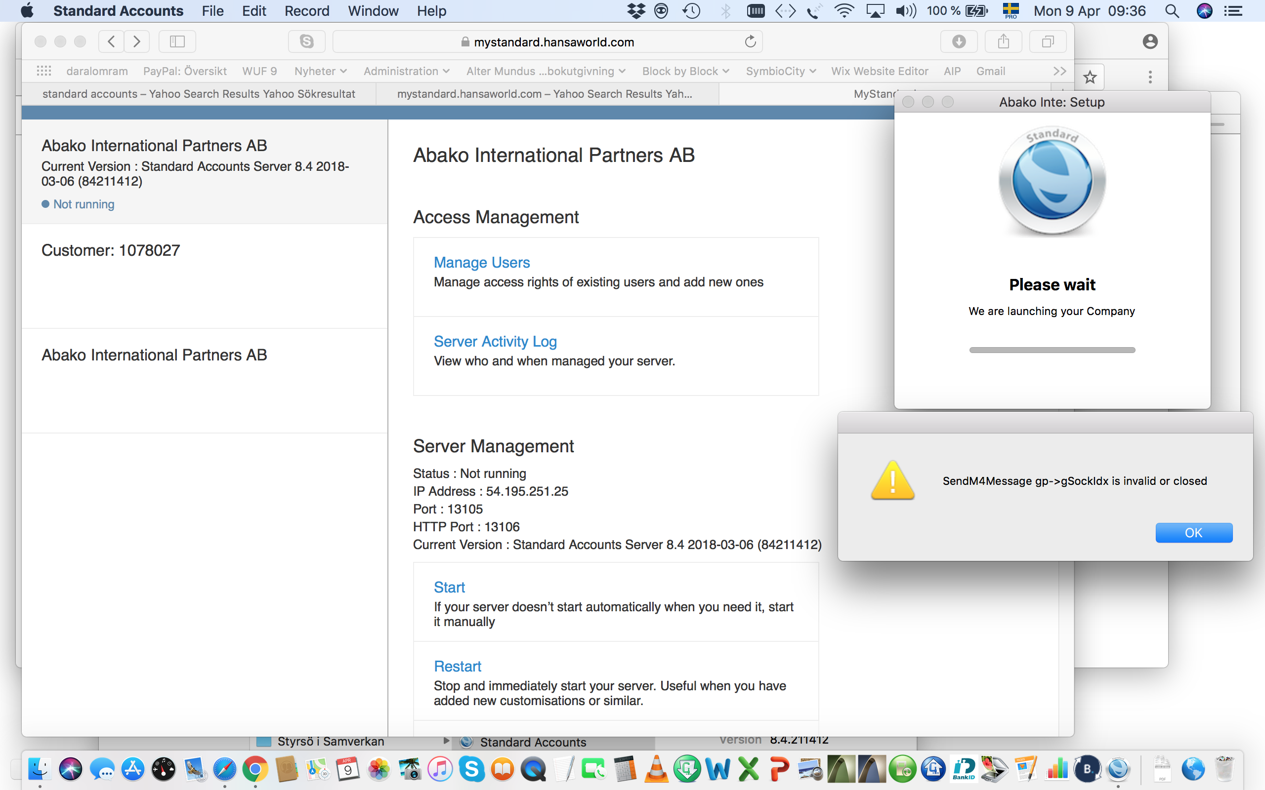The height and width of the screenshot is (790, 1265).
Task: Go back in Safari history
Action: [x=111, y=41]
